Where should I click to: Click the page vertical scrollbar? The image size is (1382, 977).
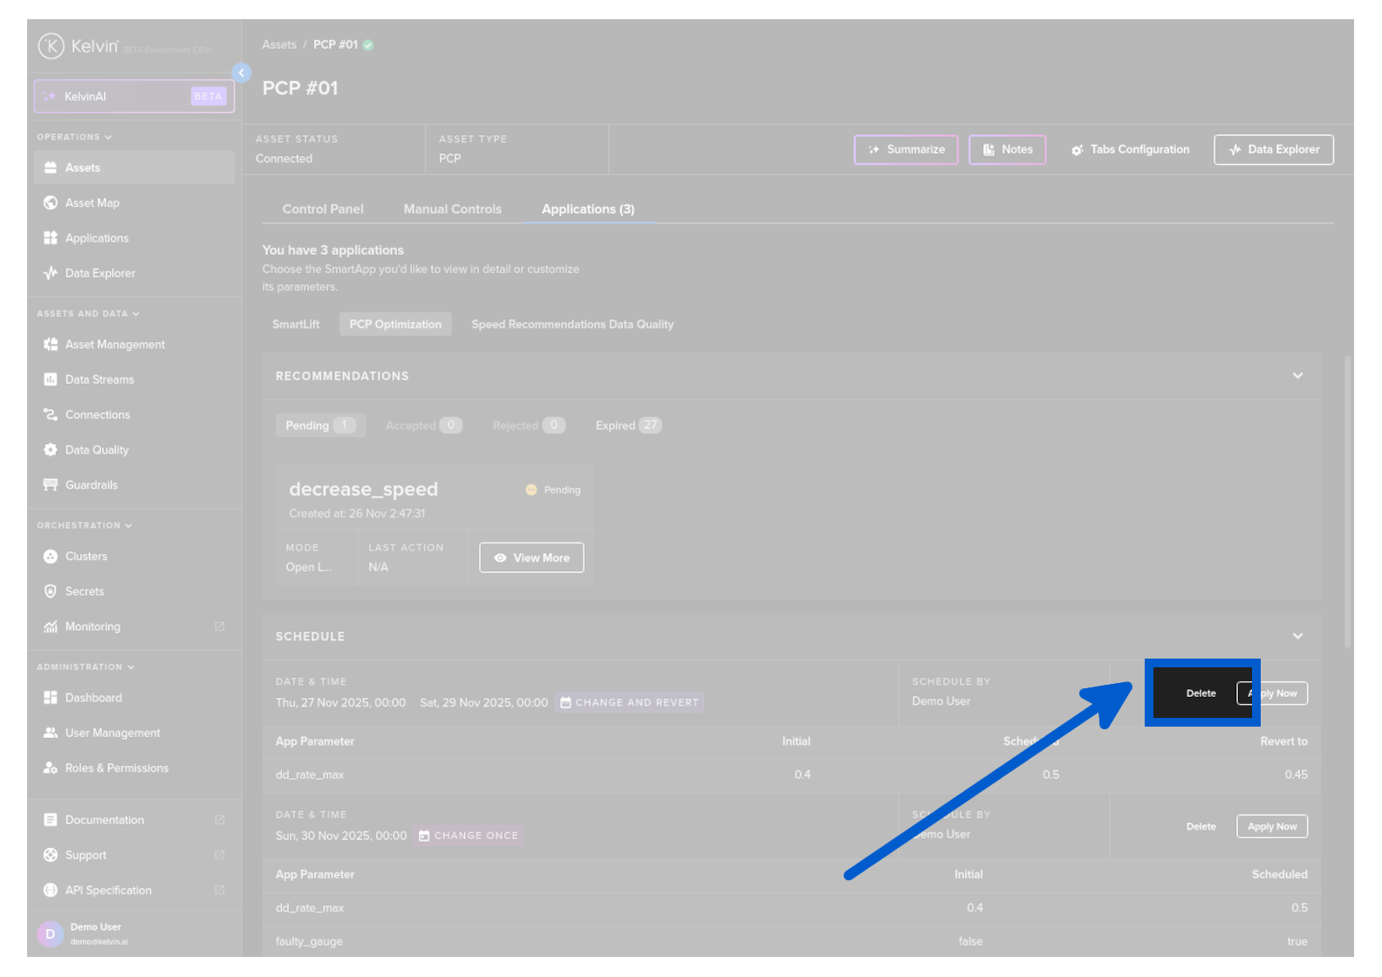pos(1347,502)
